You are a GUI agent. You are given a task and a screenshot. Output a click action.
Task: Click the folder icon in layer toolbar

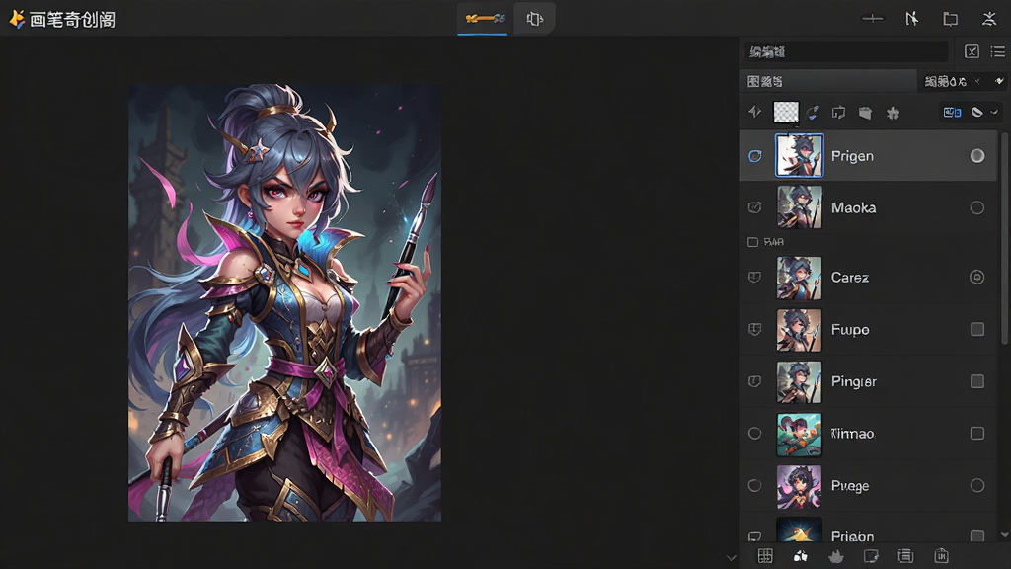pos(865,113)
